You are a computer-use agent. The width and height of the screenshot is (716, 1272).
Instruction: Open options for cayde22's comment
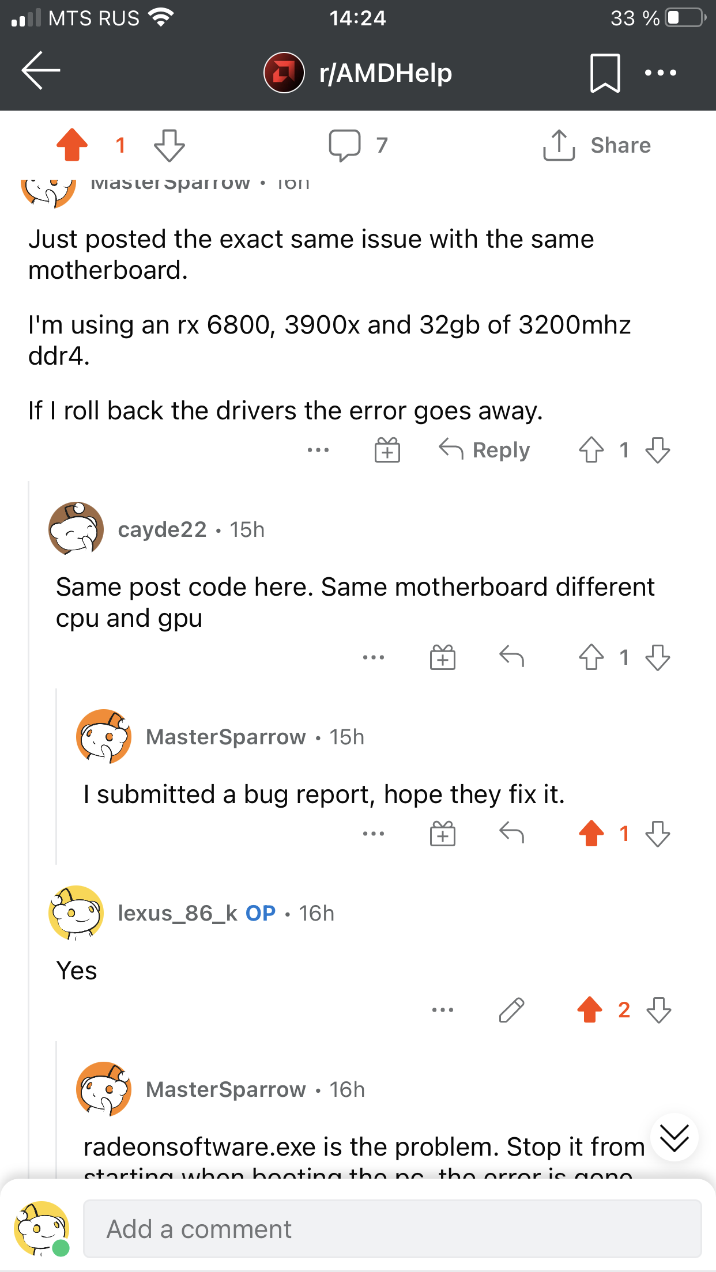373,657
